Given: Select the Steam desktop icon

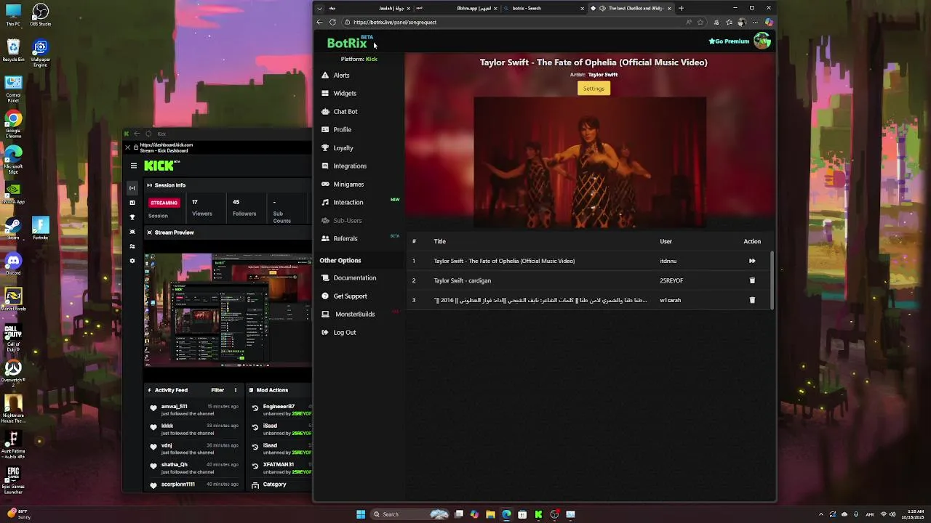Looking at the screenshot, I should coord(13,228).
